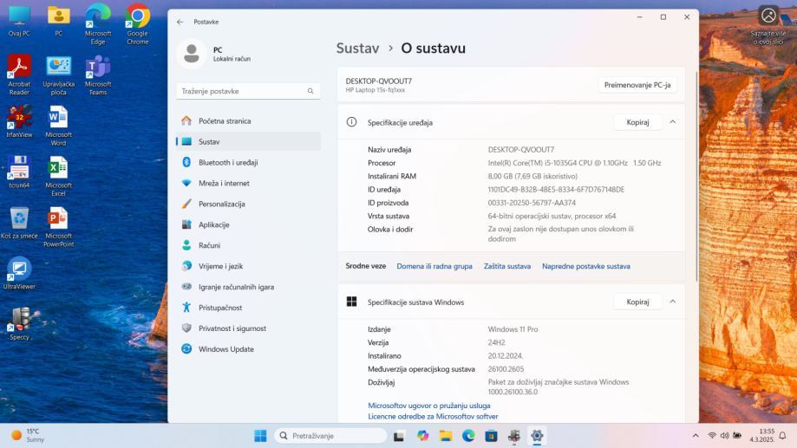Copy device specifications with Kopiraj
The width and height of the screenshot is (797, 448).
[637, 122]
